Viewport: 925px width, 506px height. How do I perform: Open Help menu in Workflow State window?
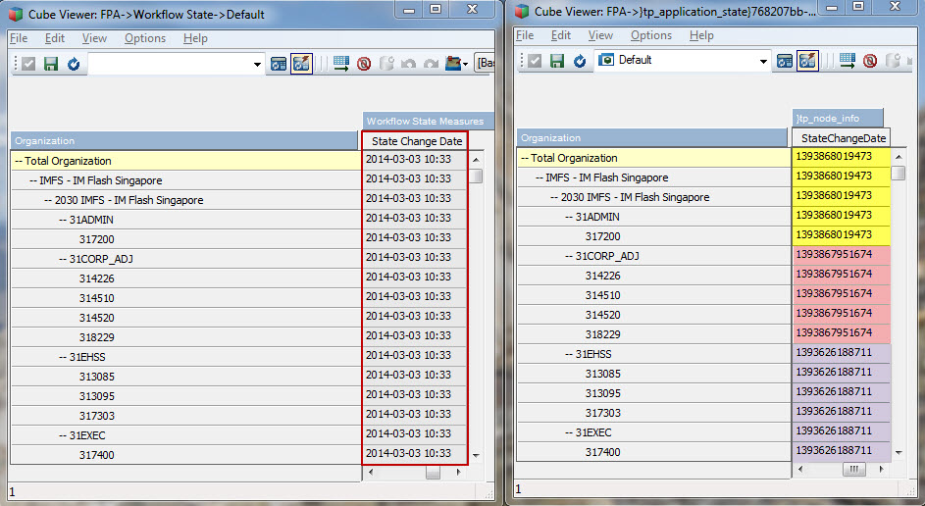(x=195, y=38)
